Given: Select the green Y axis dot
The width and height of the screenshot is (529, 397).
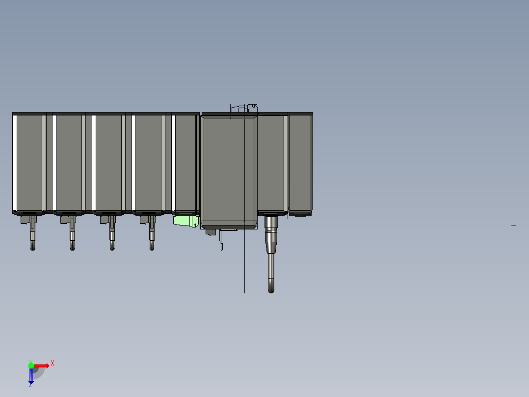Looking at the screenshot, I should click(31, 366).
